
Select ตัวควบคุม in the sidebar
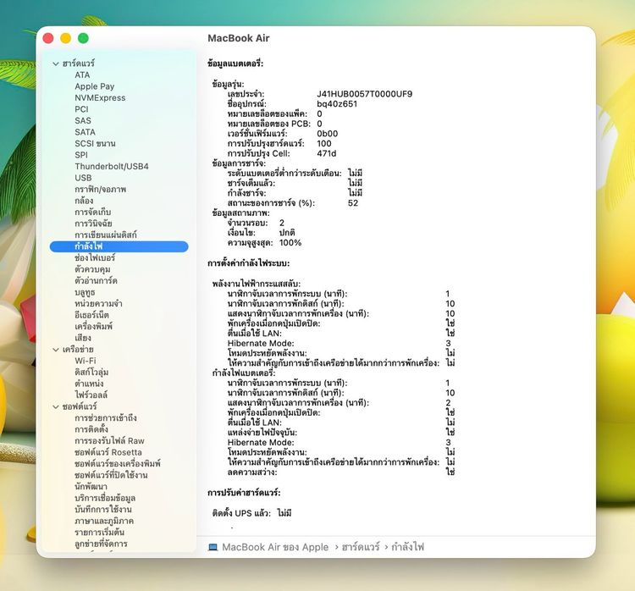point(92,269)
